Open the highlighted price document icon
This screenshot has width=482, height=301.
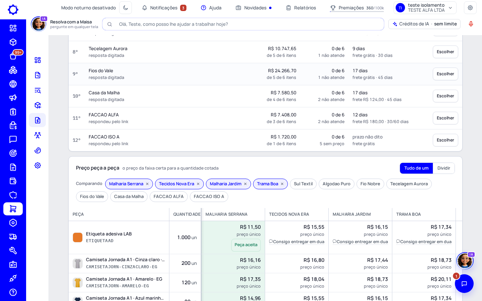click(x=37, y=120)
